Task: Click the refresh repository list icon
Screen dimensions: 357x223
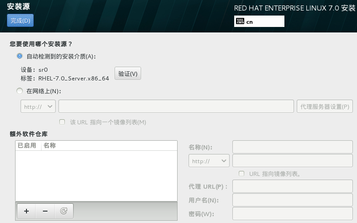Action: 64,211
